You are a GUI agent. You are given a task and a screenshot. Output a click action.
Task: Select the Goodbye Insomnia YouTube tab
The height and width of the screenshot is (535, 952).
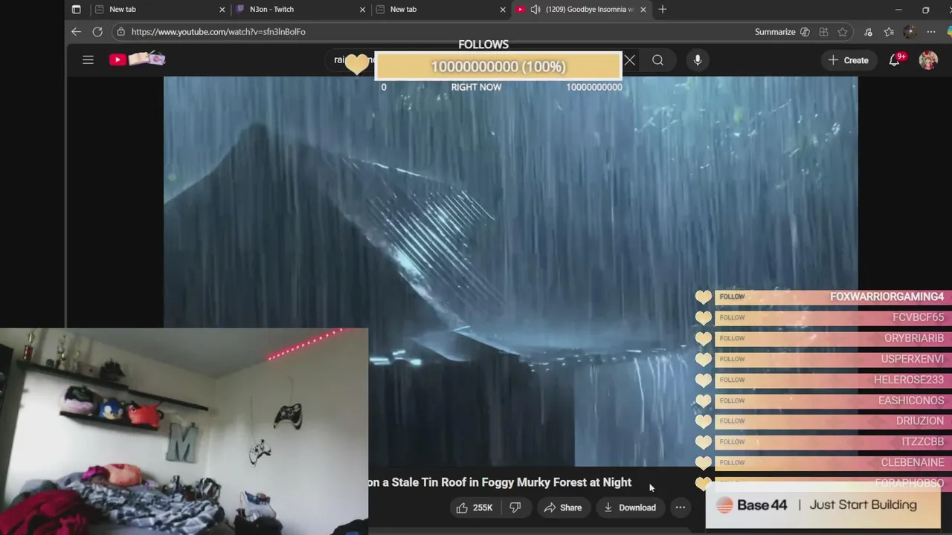tap(580, 10)
